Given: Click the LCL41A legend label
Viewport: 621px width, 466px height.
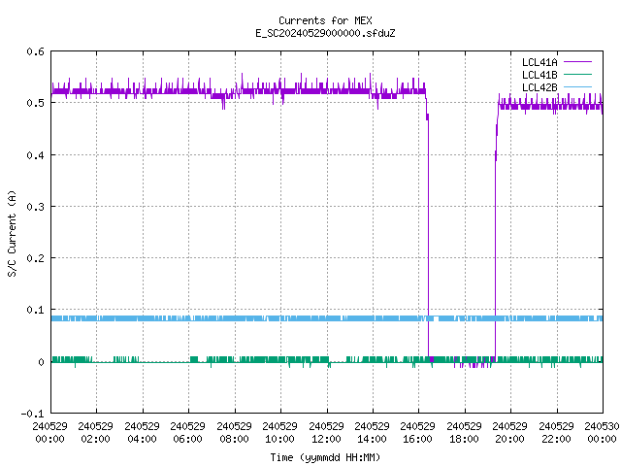Looking at the screenshot, I should 539,62.
